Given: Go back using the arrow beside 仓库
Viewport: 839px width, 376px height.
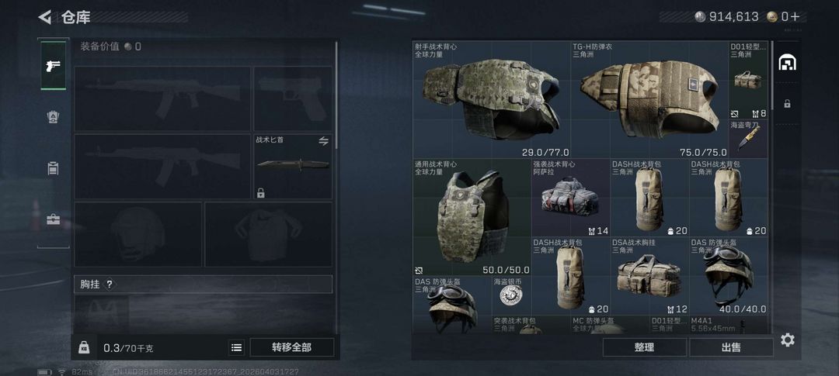Looking at the screenshot, I should (45, 17).
